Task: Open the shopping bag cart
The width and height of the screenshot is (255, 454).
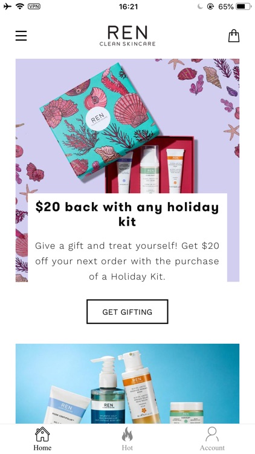Action: [234, 36]
